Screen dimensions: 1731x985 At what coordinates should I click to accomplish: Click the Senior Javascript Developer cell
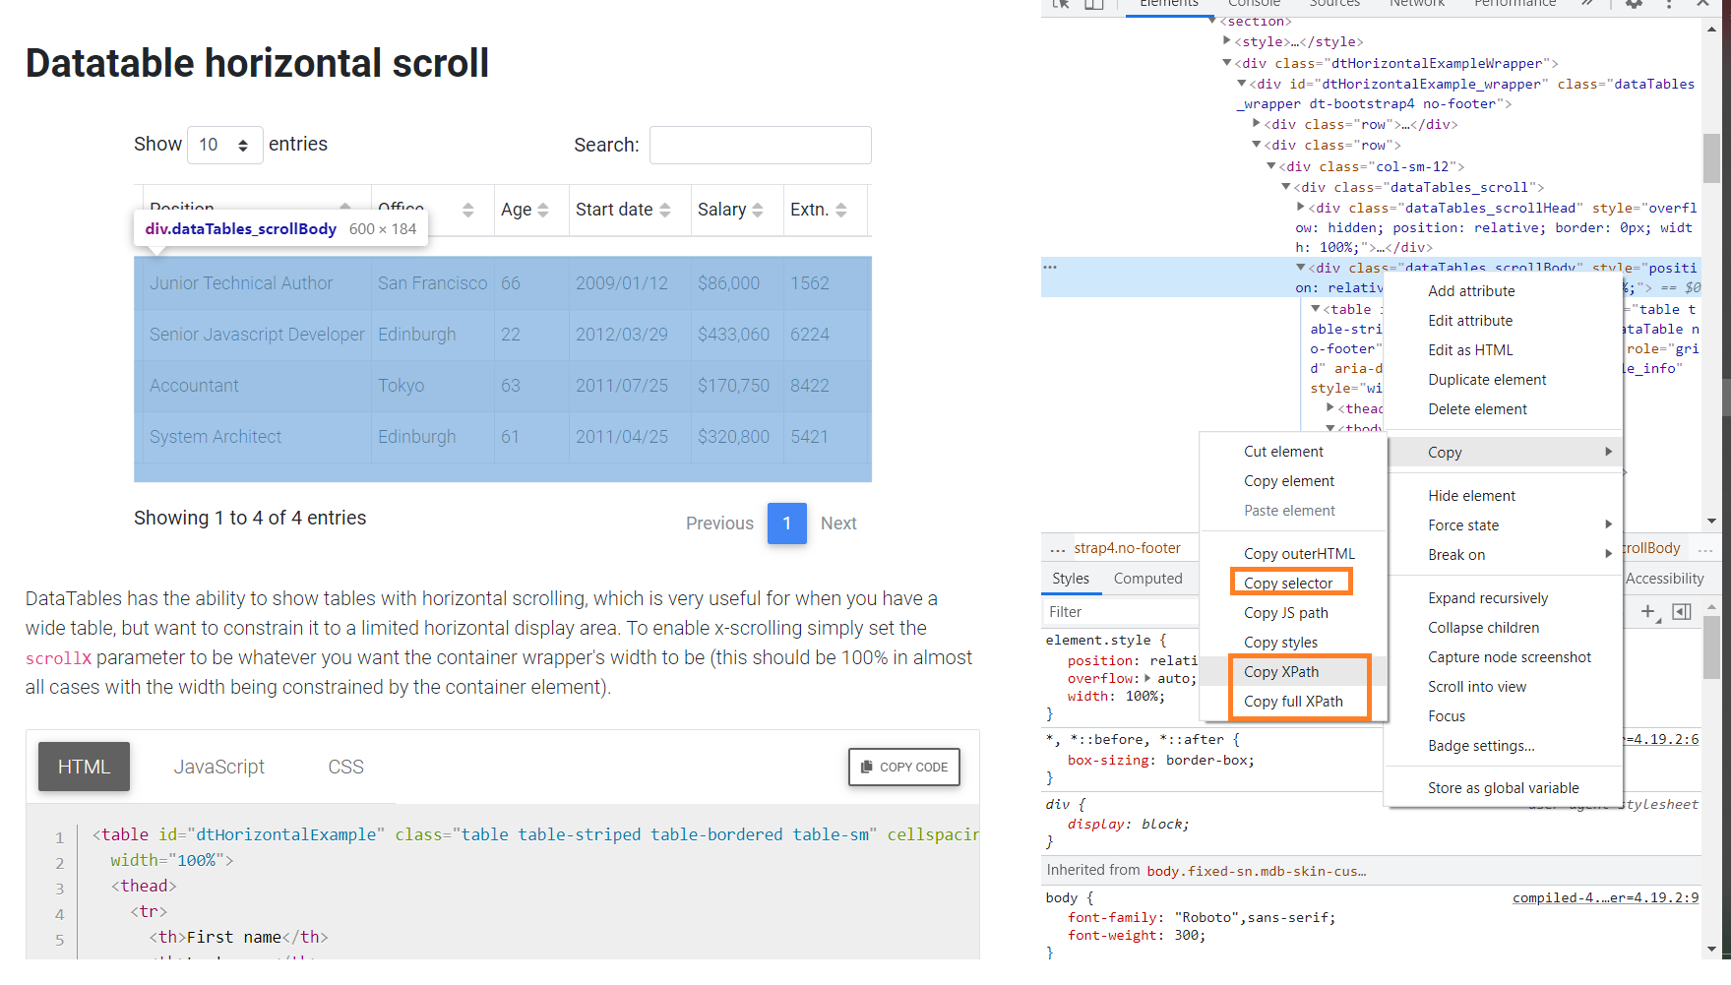coord(257,335)
